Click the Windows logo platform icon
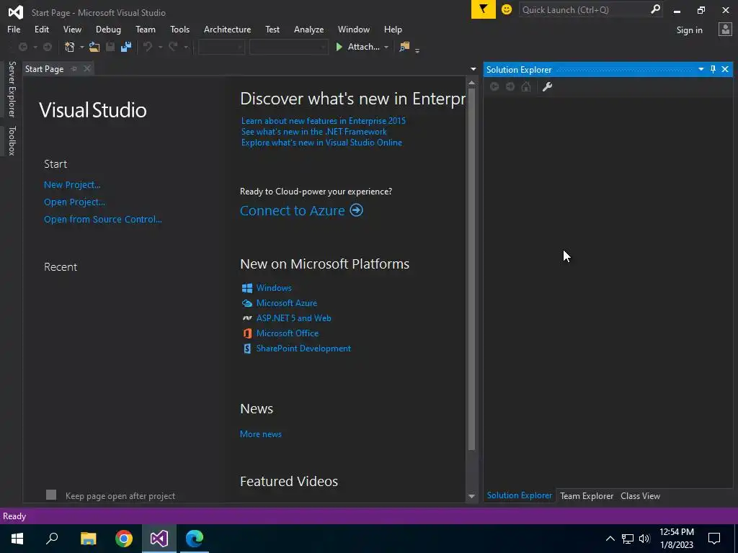 pyautogui.click(x=246, y=288)
